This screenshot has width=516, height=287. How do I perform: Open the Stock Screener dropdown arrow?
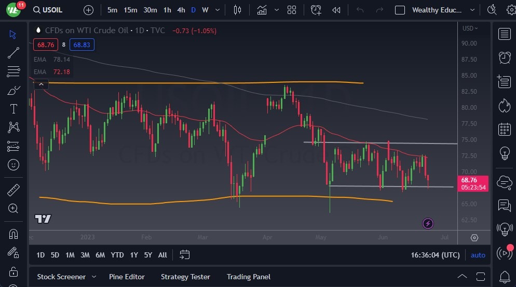94,277
